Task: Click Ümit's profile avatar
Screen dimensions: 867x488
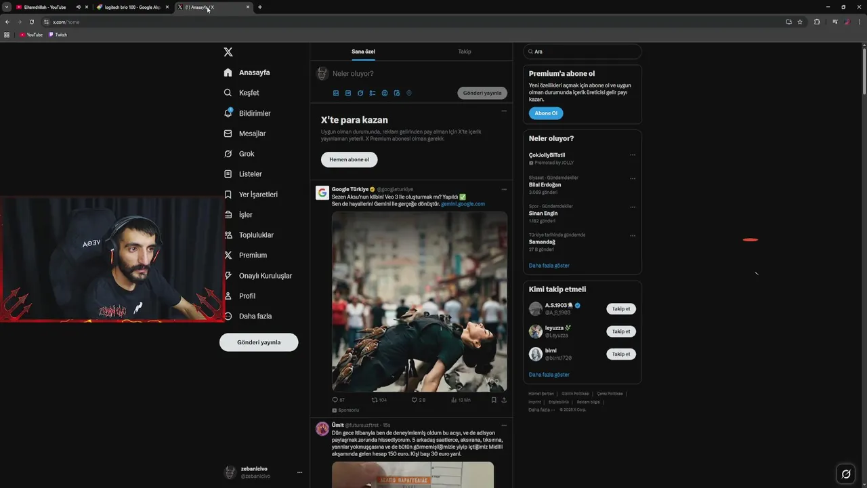Action: [322, 428]
